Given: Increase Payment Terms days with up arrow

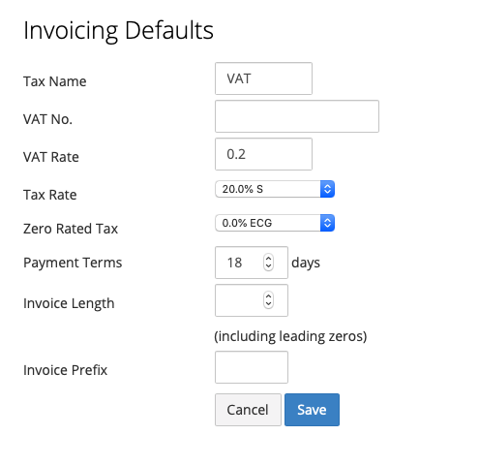Looking at the screenshot, I should pyautogui.click(x=268, y=259).
